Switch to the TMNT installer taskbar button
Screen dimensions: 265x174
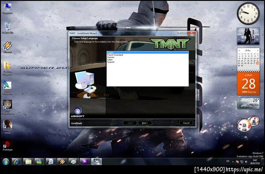coord(96,162)
